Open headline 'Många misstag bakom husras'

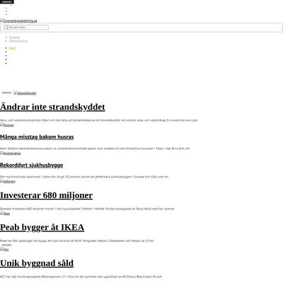37,137
